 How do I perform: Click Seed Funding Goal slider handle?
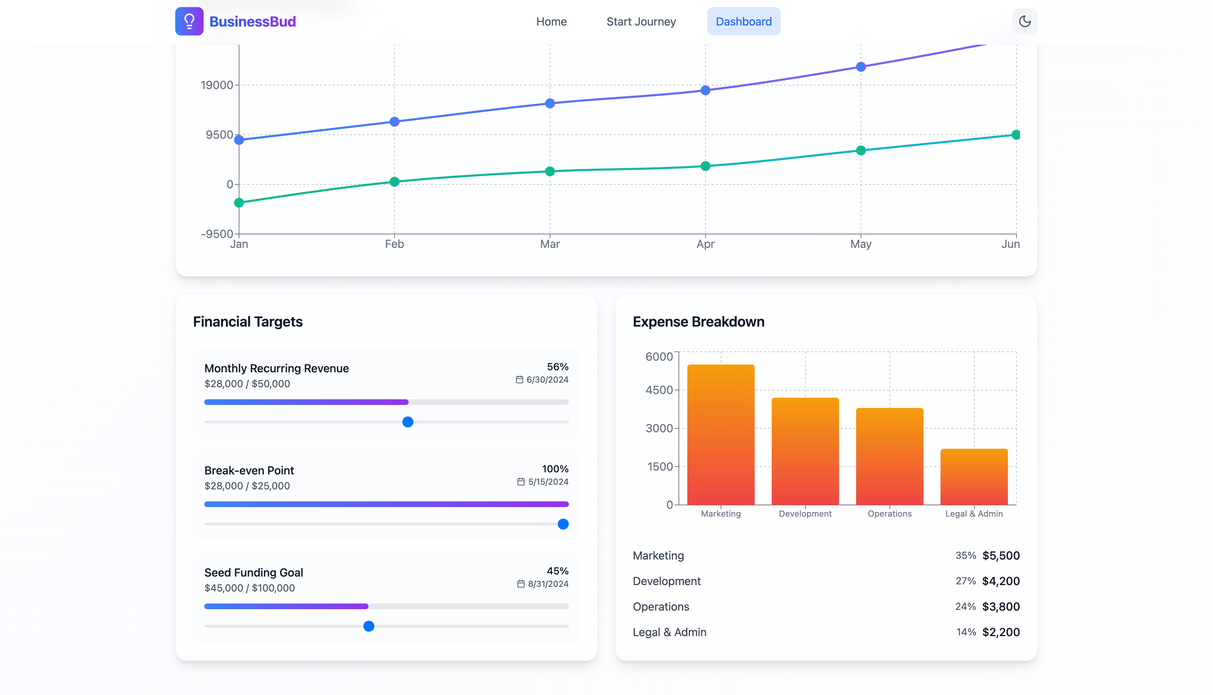pos(369,626)
